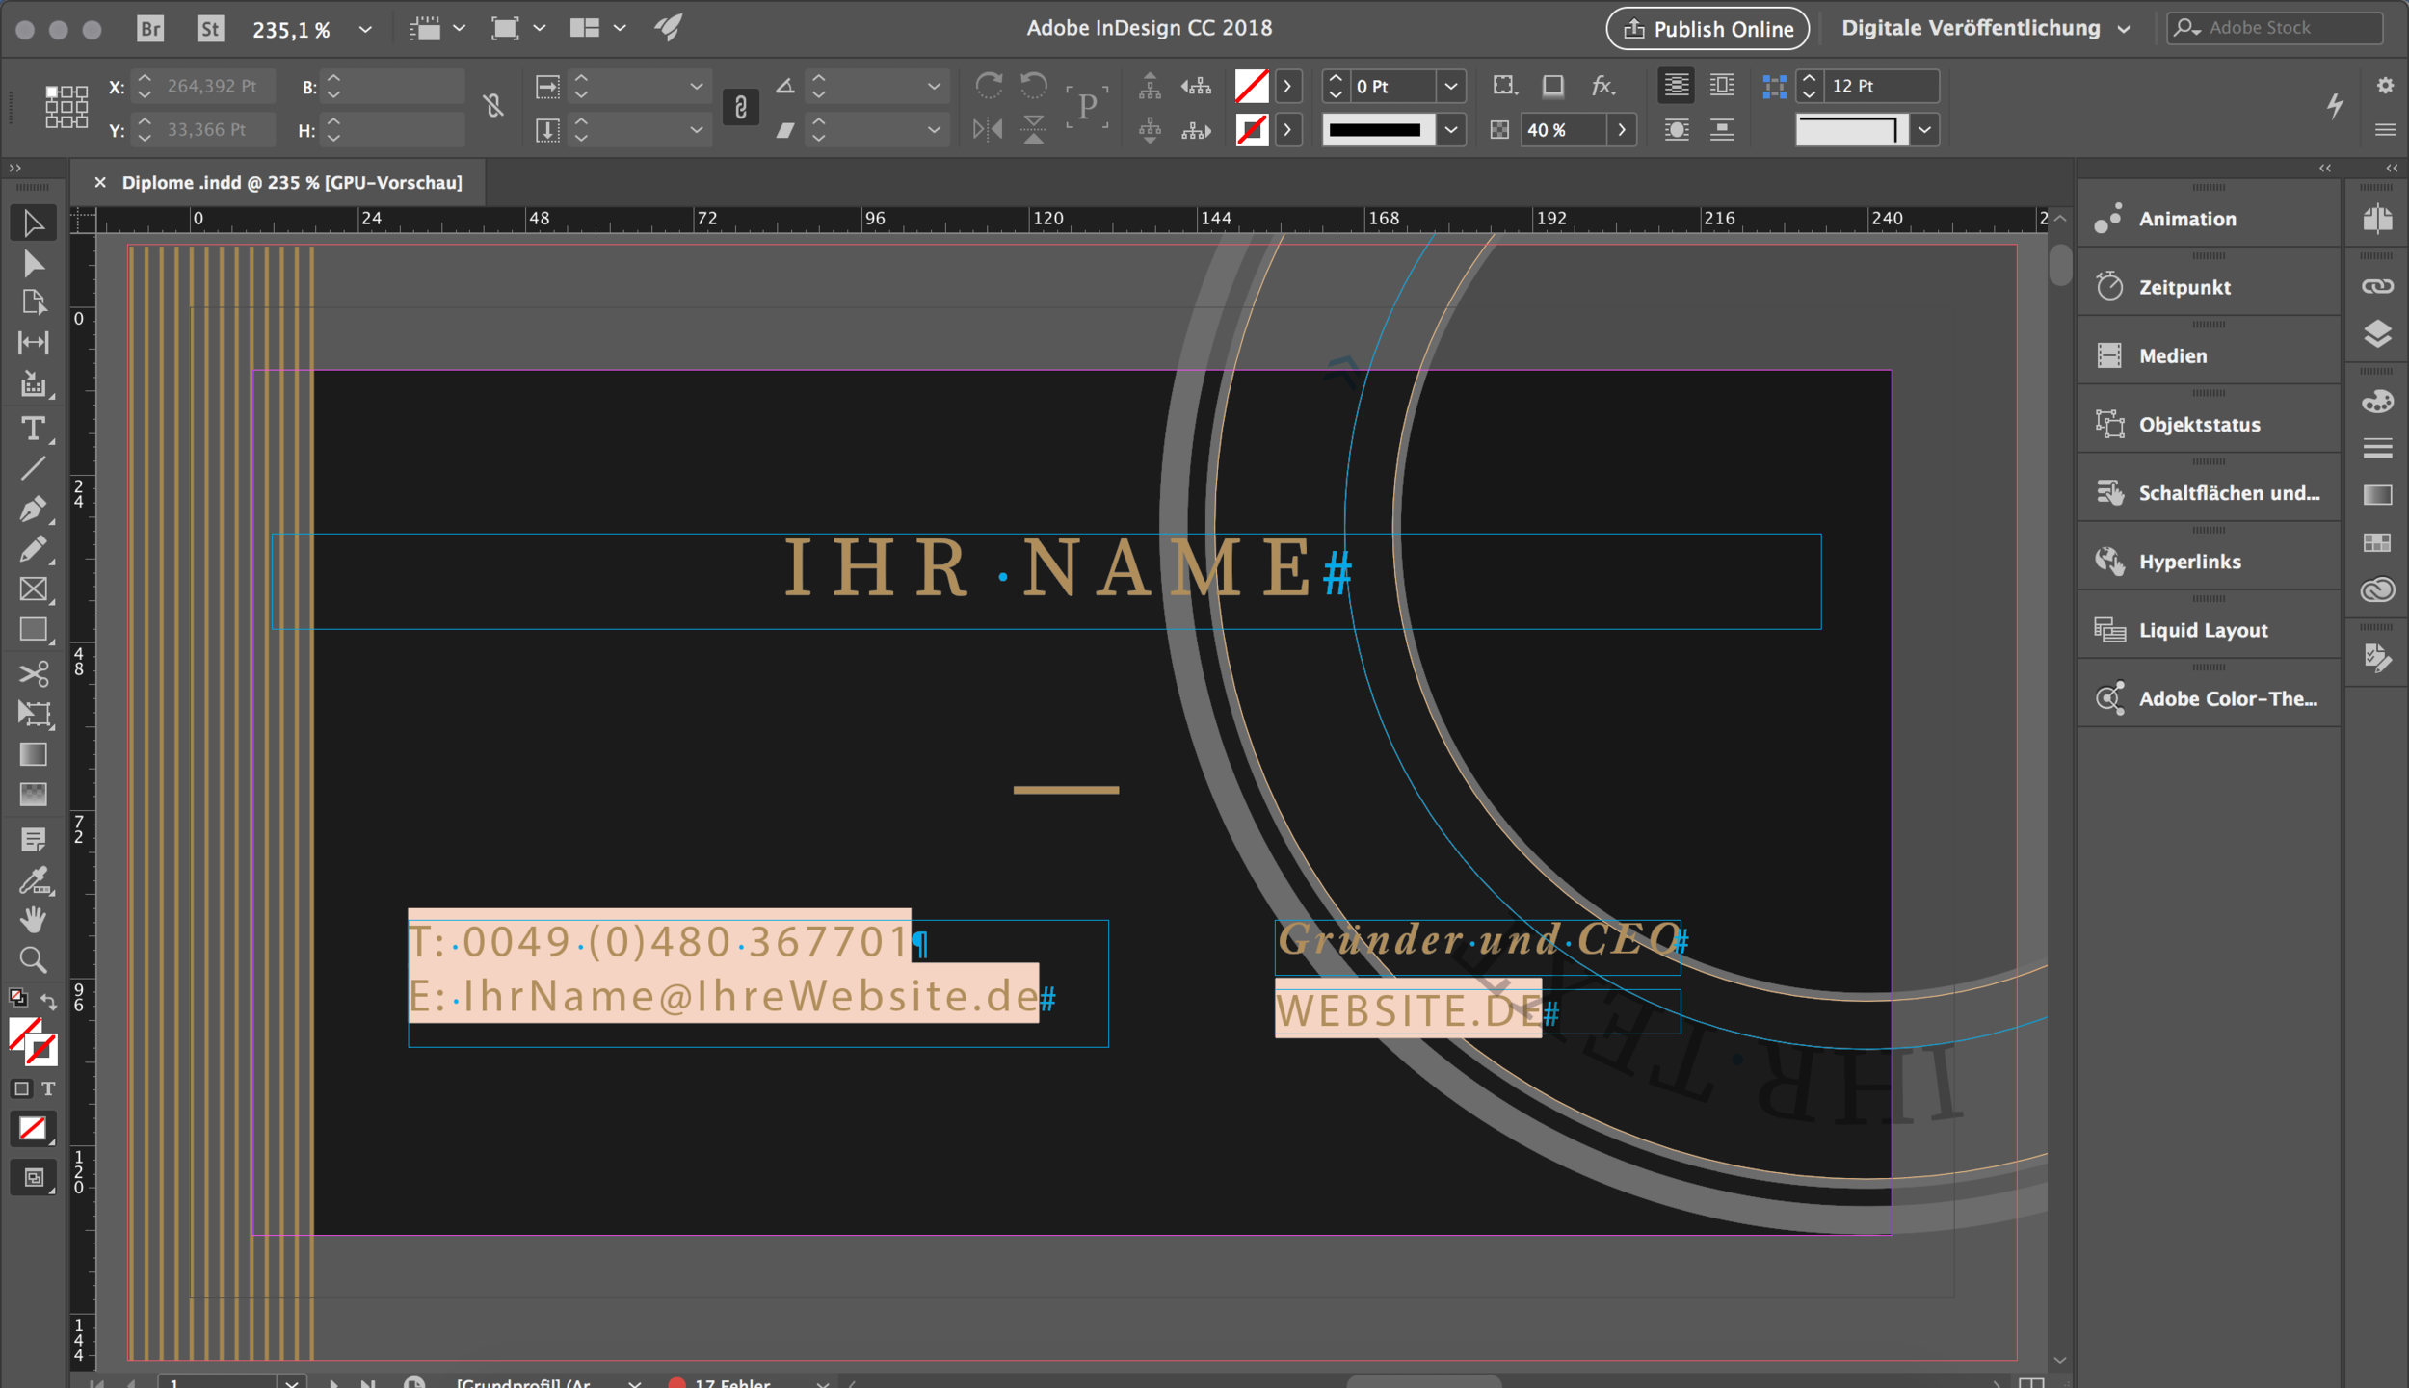Select the Type tool in the toolbox
The image size is (2409, 1388).
click(33, 429)
